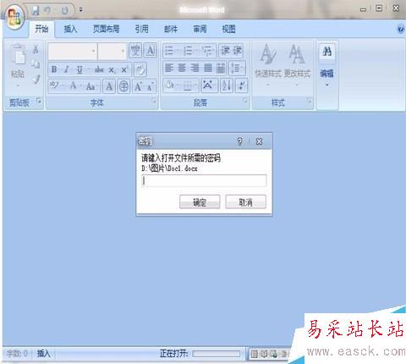Click the 插入 mode in status bar
The image size is (406, 364).
(x=44, y=353)
